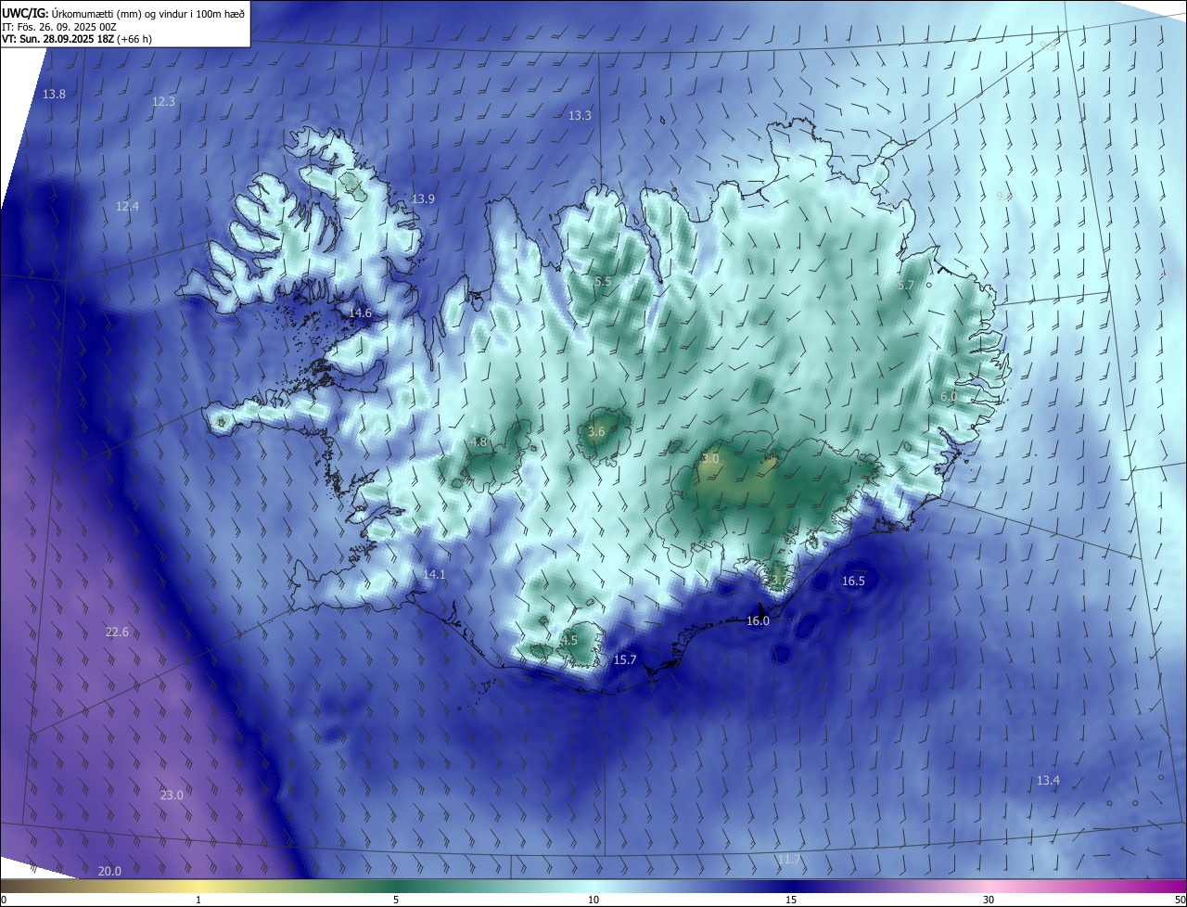
Task: Click the colour scale tick labelled 1
Action: [x=198, y=900]
